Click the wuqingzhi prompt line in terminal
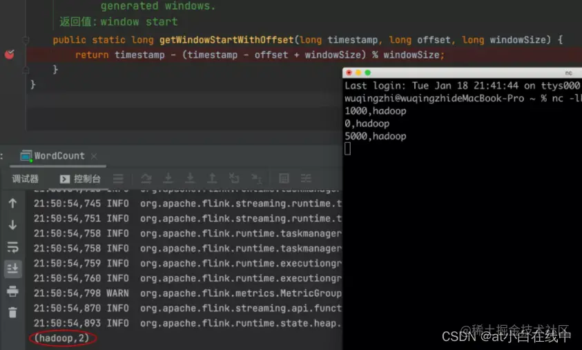Screen dimensions: 582x350 (x=463, y=98)
